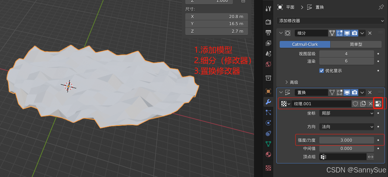Remove the 细分 modifier with X
This screenshot has width=388, height=177.
pos(370,33)
